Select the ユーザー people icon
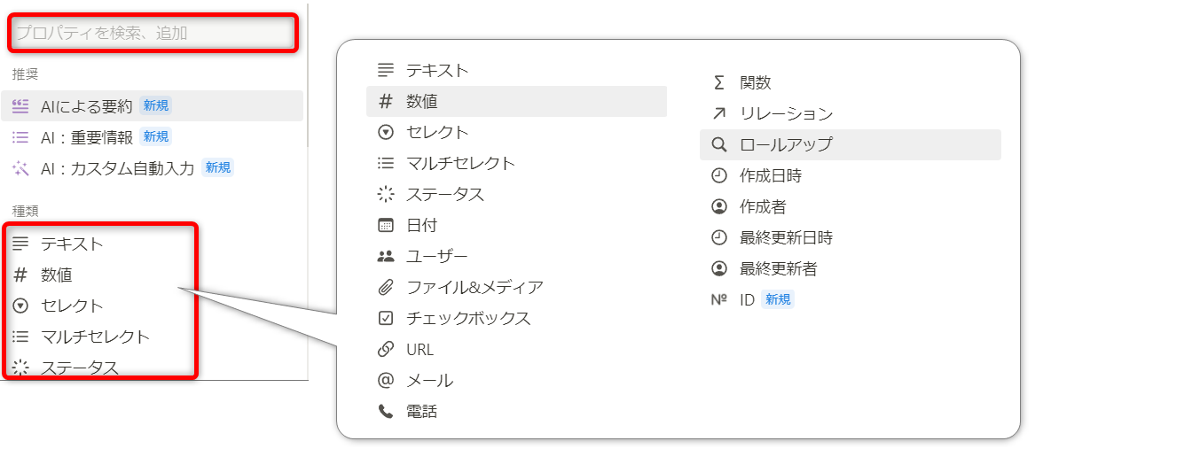1192x449 pixels. (385, 256)
